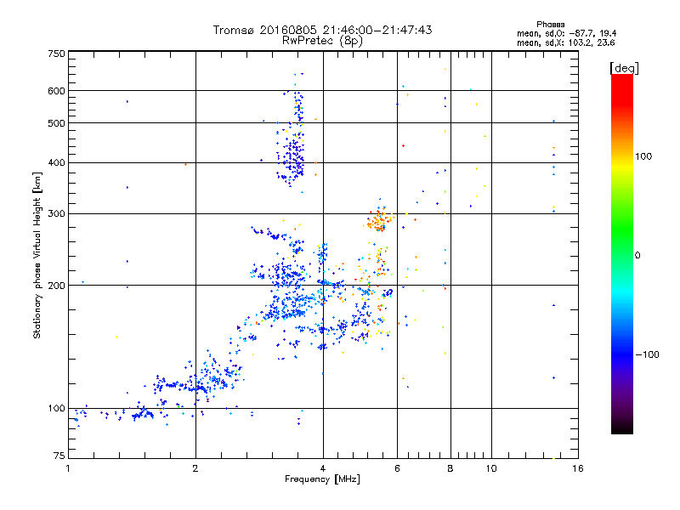Click the x-axis tick label "4"
The height and width of the screenshot is (510, 680).
tap(323, 468)
